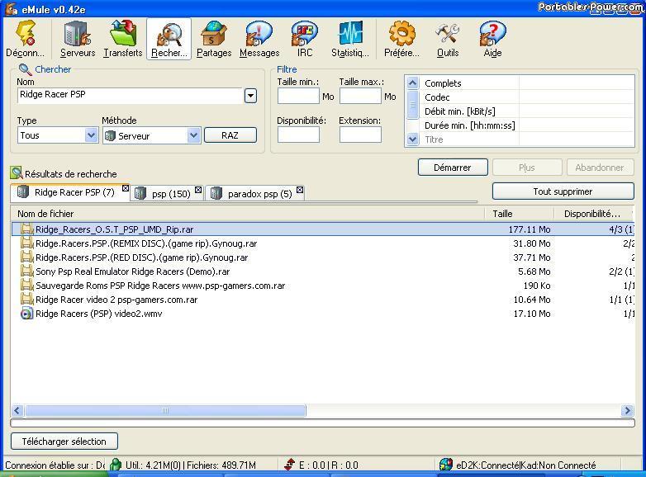
Task: Click the Déconnecter toolbar icon
Action: (25, 39)
